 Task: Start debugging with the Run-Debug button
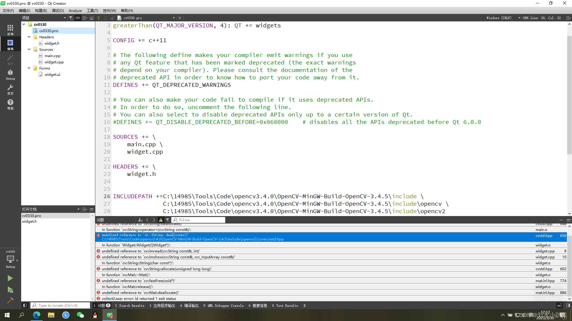(x=10, y=290)
